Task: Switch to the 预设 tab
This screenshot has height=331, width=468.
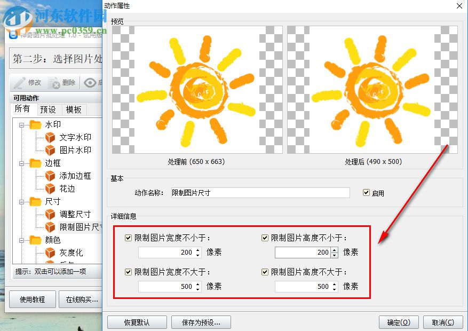Action: [49, 109]
